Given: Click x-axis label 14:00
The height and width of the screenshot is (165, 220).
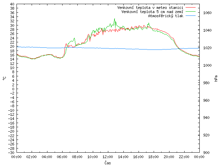Looking at the screenshot, I should 123,157.
